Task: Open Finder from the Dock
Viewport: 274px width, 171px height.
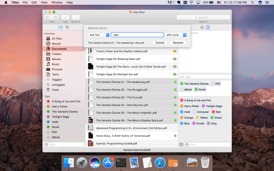Action: pos(69,163)
